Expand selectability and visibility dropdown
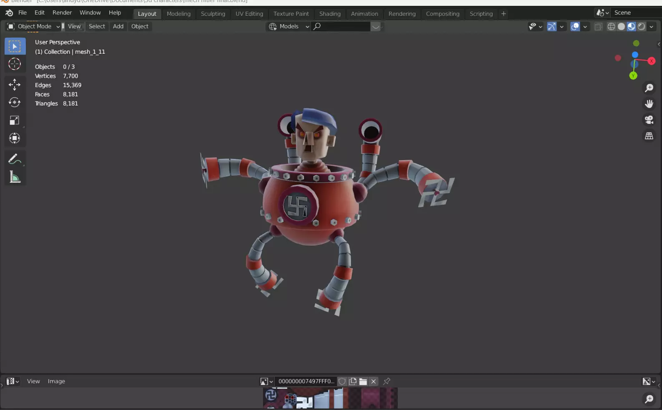Screen dimensions: 662x410 click(x=535, y=27)
